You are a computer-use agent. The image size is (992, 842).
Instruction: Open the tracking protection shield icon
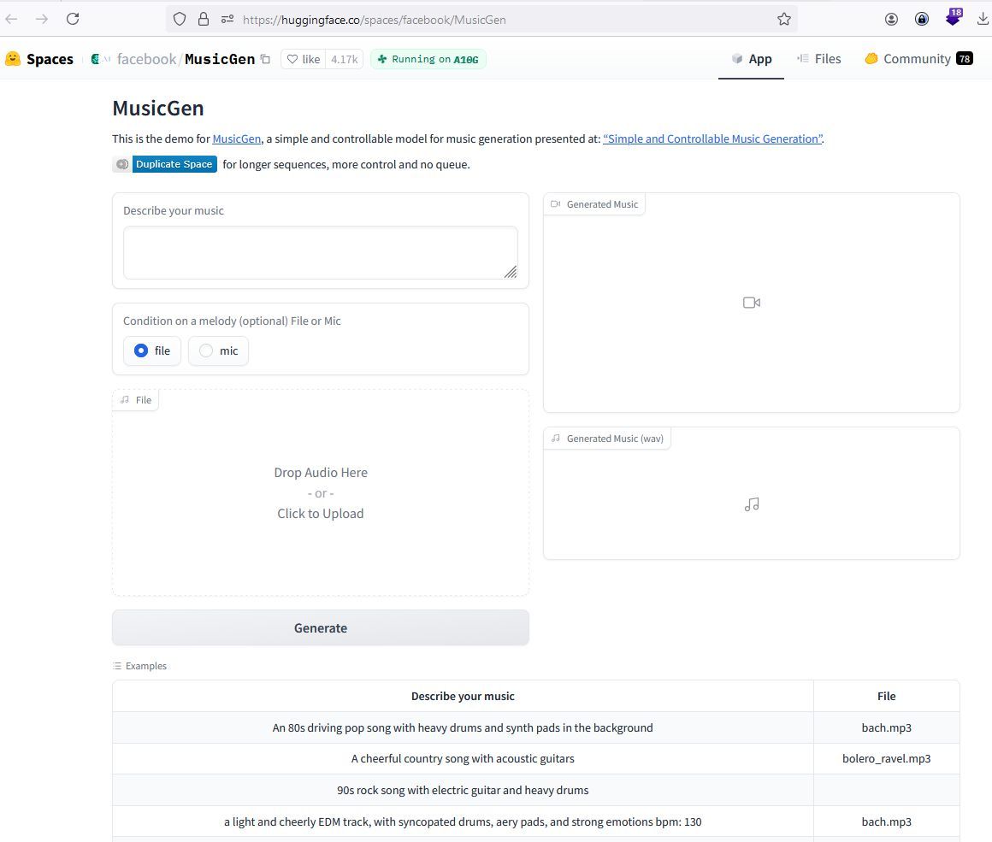coord(180,19)
